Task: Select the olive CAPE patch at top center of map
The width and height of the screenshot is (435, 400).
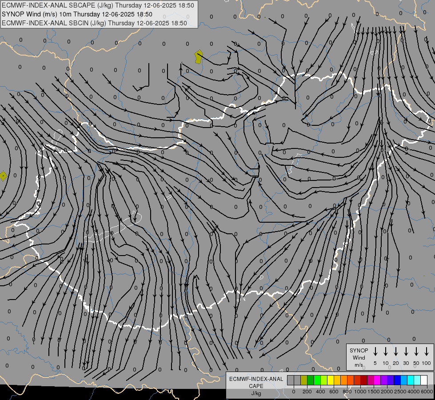Action: [199, 57]
